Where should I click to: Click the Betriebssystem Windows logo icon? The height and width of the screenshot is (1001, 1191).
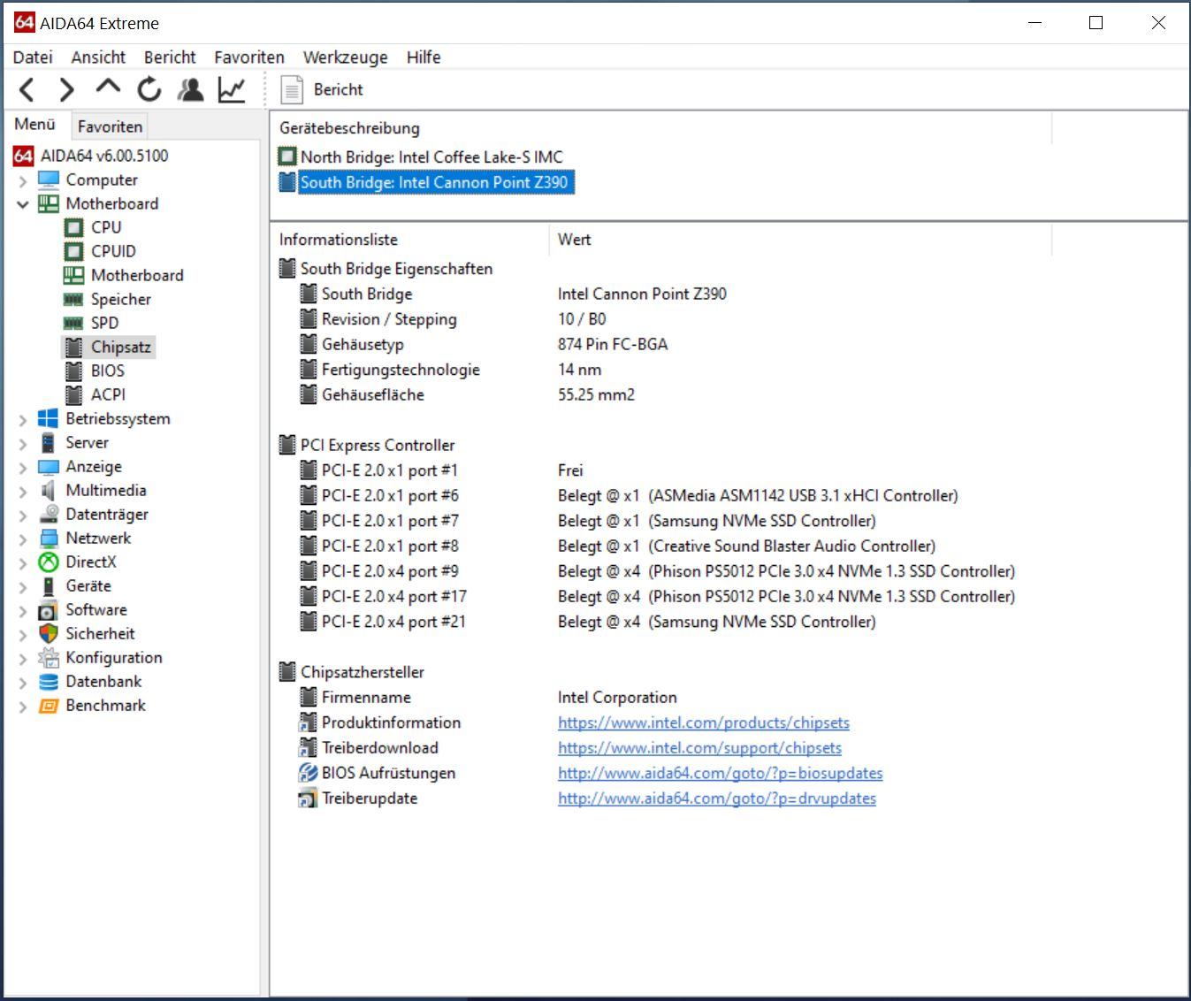(48, 419)
